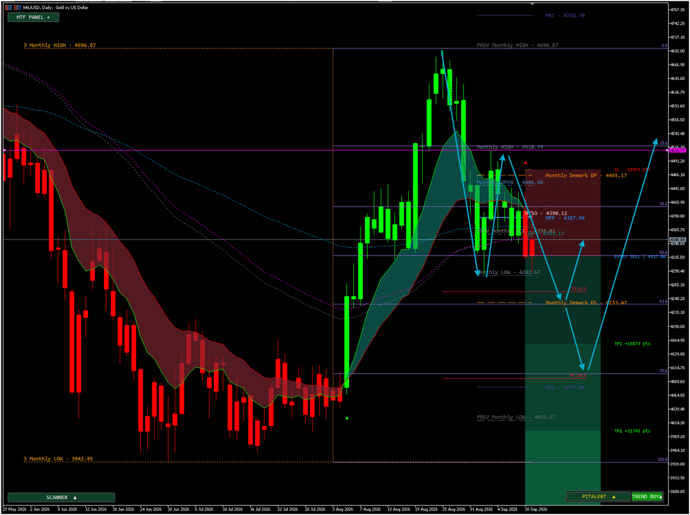Click the 4767.30 value on the price scale
Image resolution: width=690 pixels, height=515 pixels.
[x=677, y=10]
